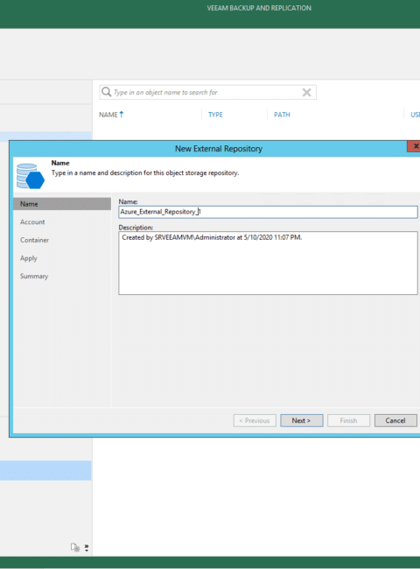Viewport: 420px width, 569px height.
Task: Sort by the TYPE column header
Action: (215, 115)
